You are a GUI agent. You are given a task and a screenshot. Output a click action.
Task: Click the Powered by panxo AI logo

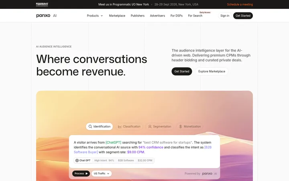click(210, 174)
